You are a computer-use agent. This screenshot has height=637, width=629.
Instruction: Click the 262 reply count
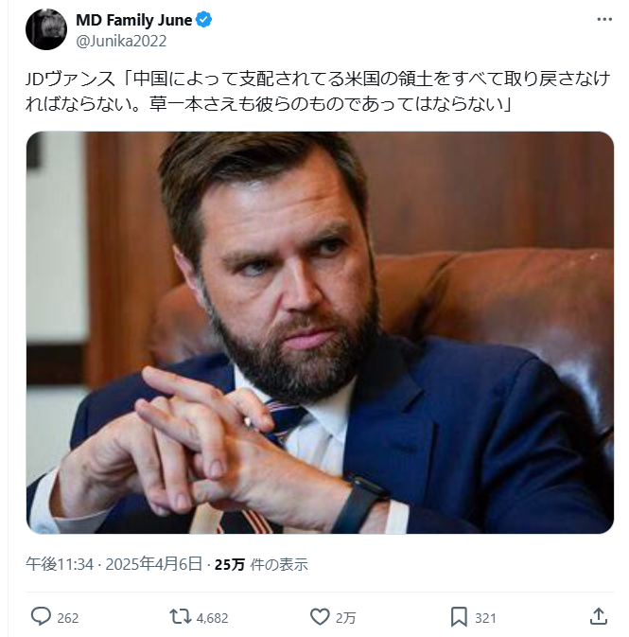pos(68,618)
